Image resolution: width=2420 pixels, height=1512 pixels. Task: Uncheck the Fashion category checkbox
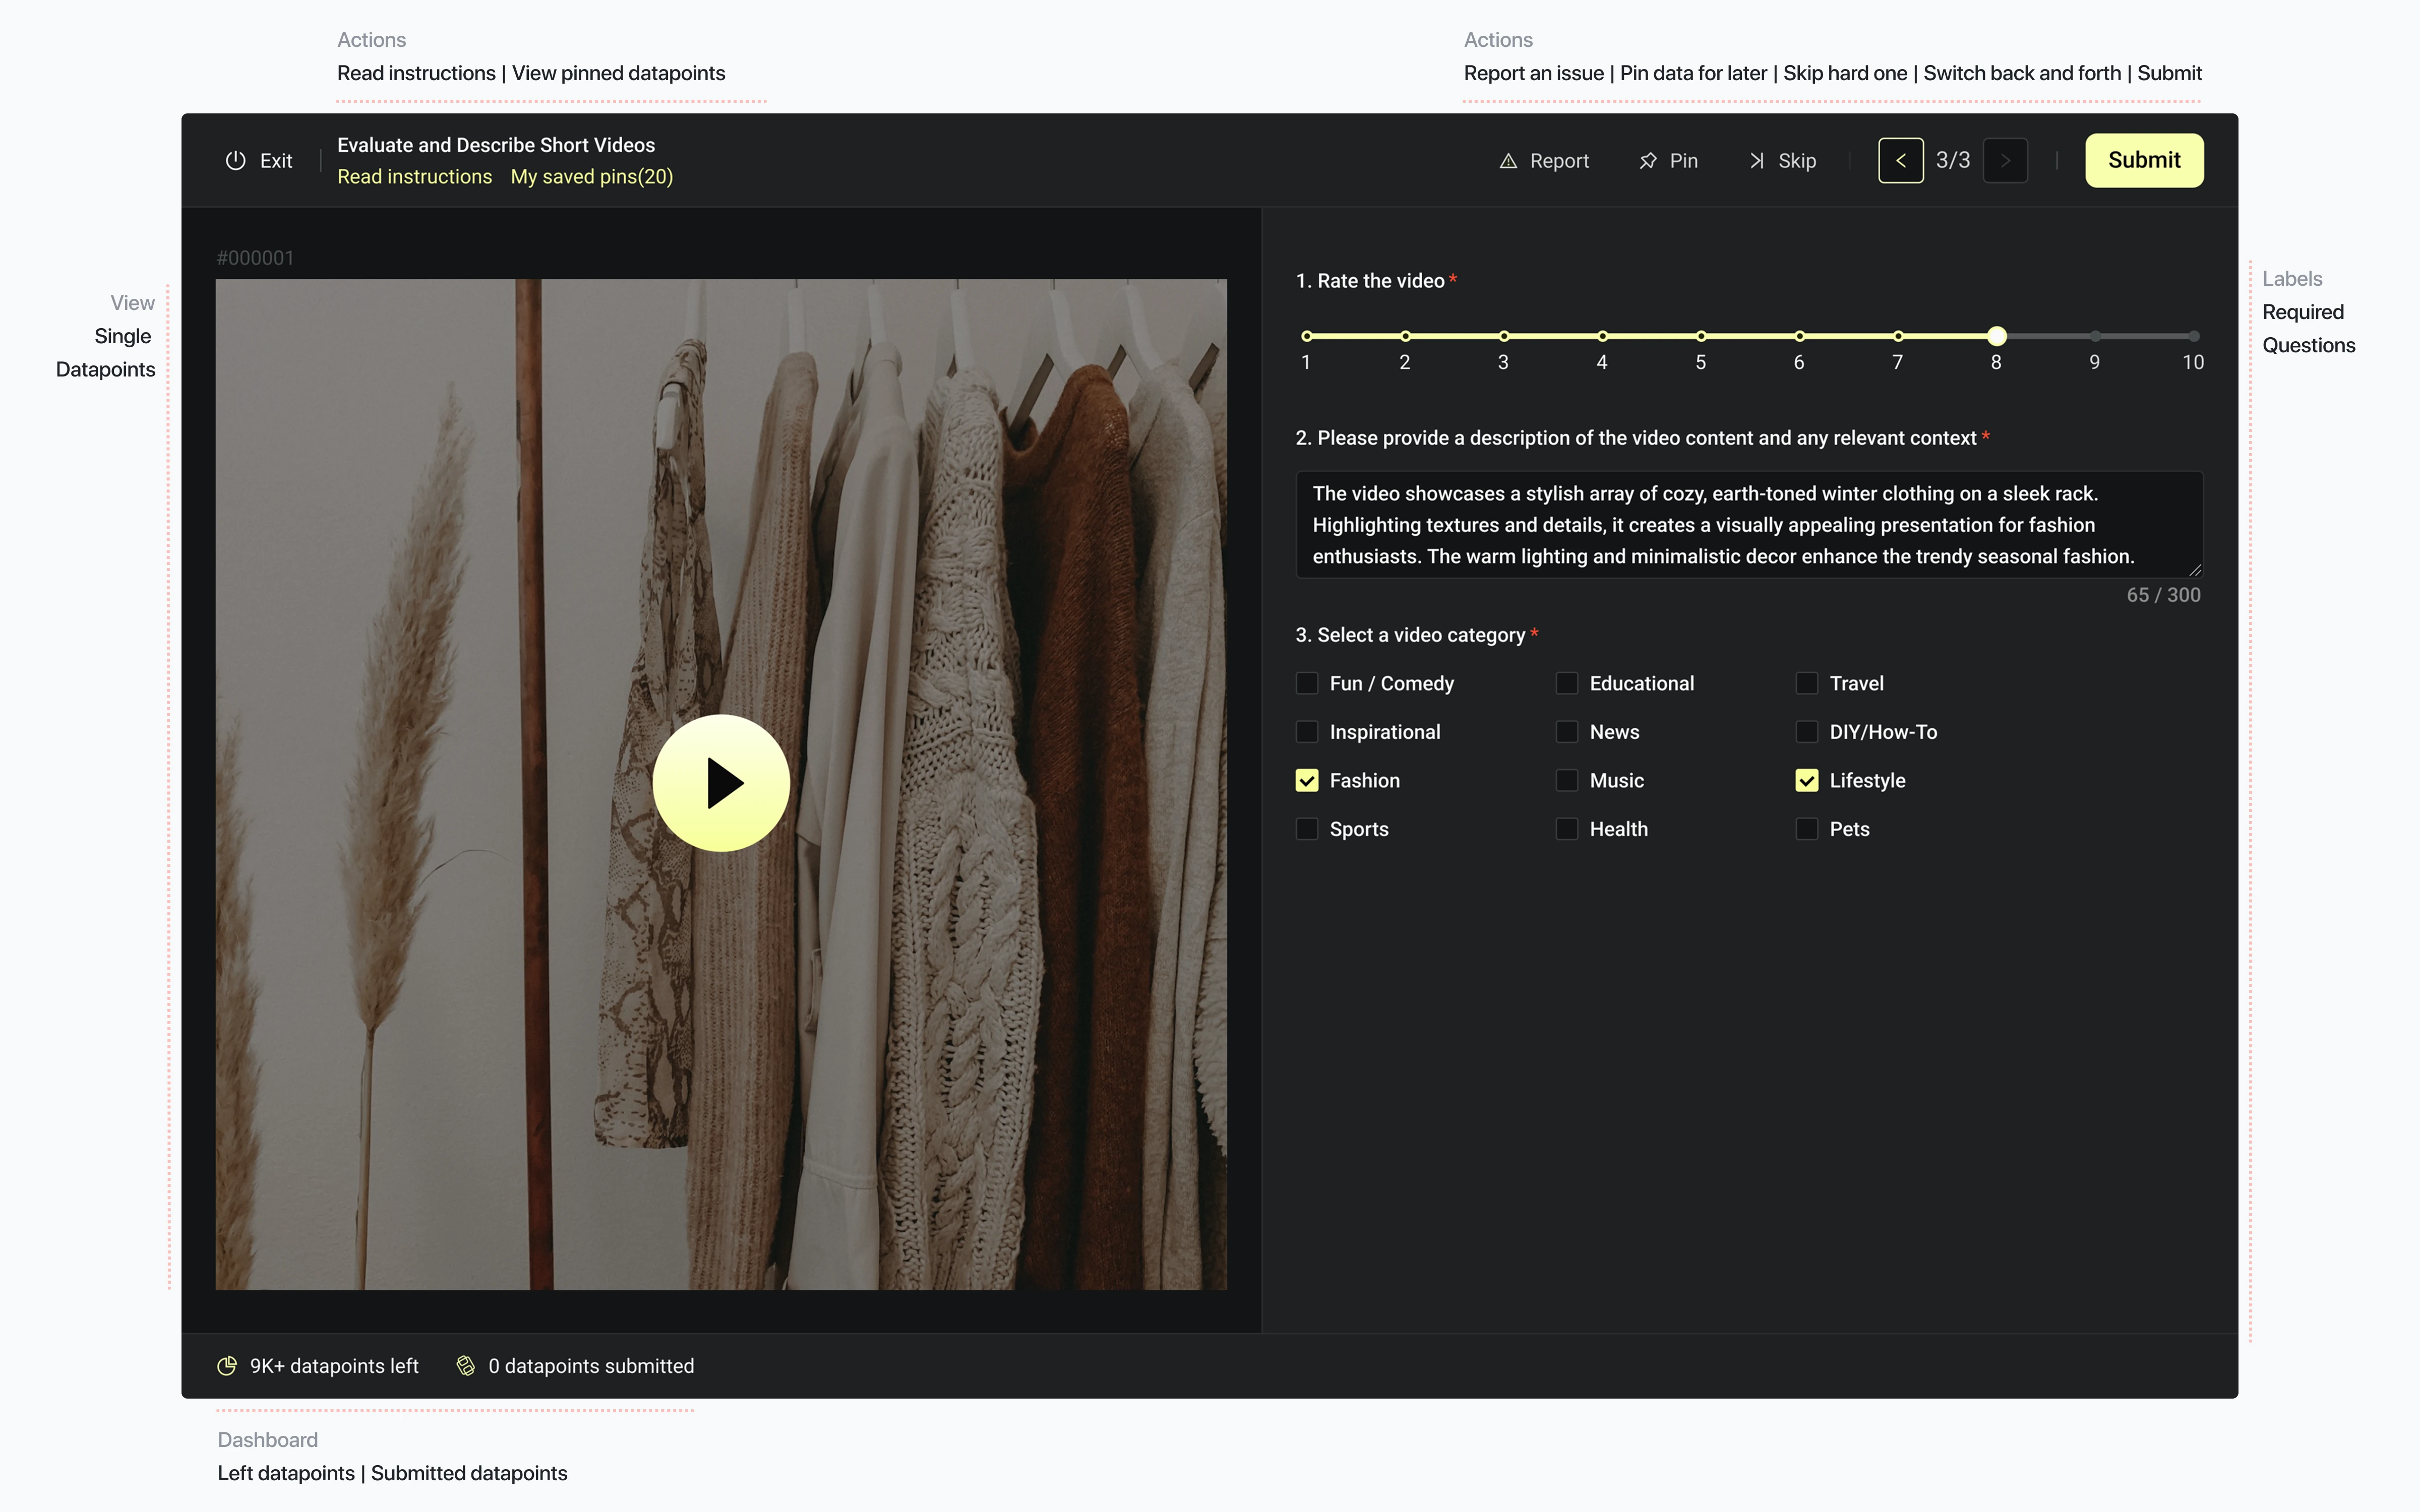1307,781
